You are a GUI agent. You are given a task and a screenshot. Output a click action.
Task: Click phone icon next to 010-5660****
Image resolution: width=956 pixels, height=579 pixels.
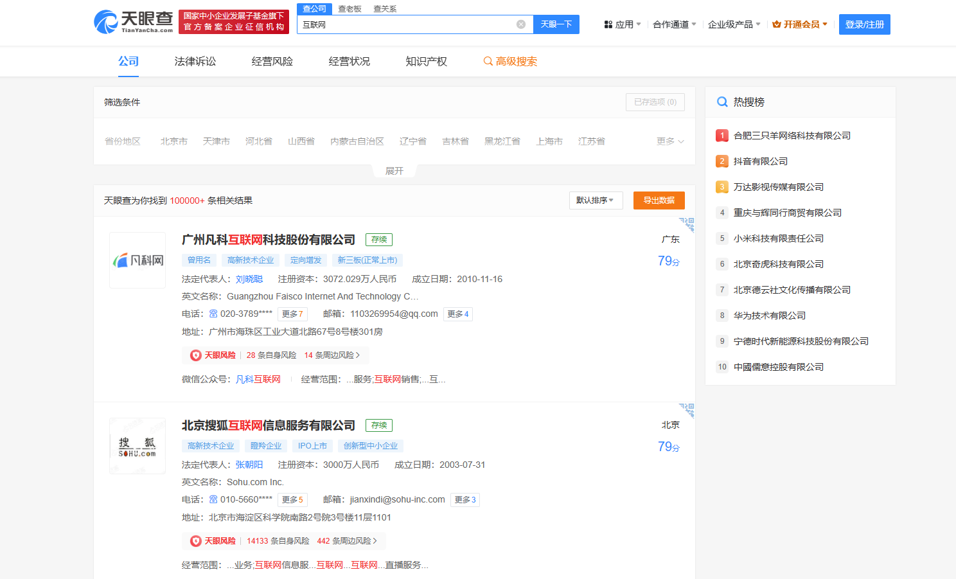(x=213, y=499)
